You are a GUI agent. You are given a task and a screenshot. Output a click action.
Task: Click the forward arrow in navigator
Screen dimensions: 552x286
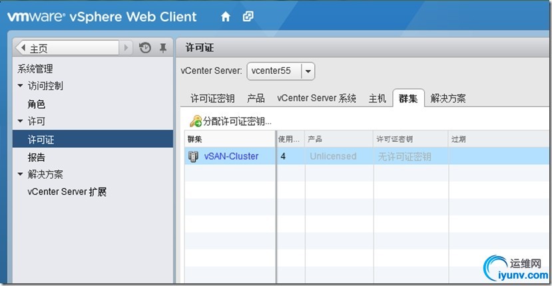coord(127,48)
